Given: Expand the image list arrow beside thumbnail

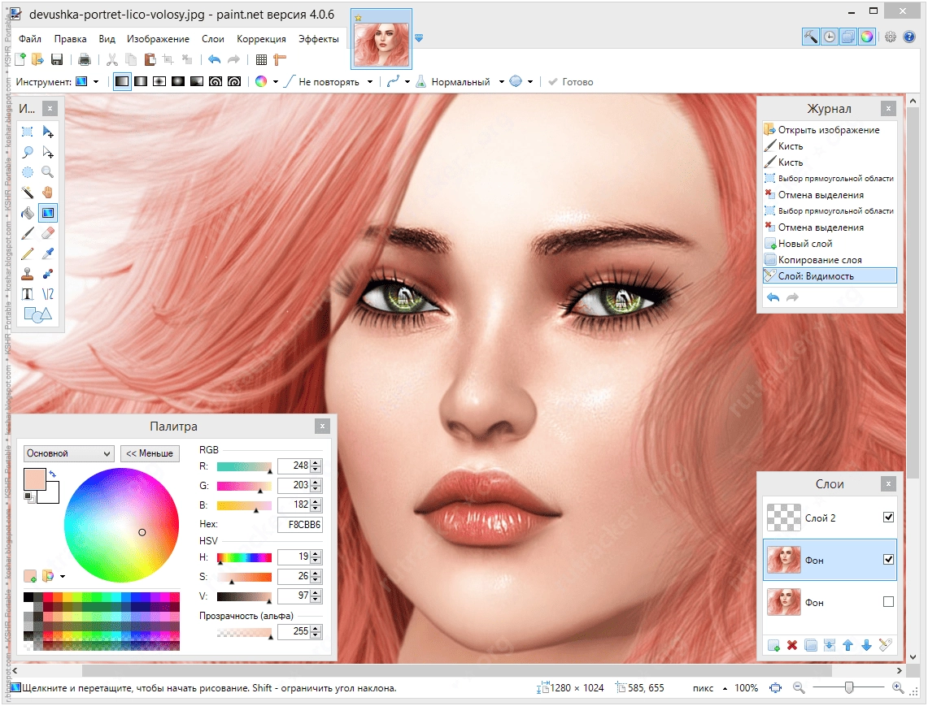Looking at the screenshot, I should (x=419, y=38).
